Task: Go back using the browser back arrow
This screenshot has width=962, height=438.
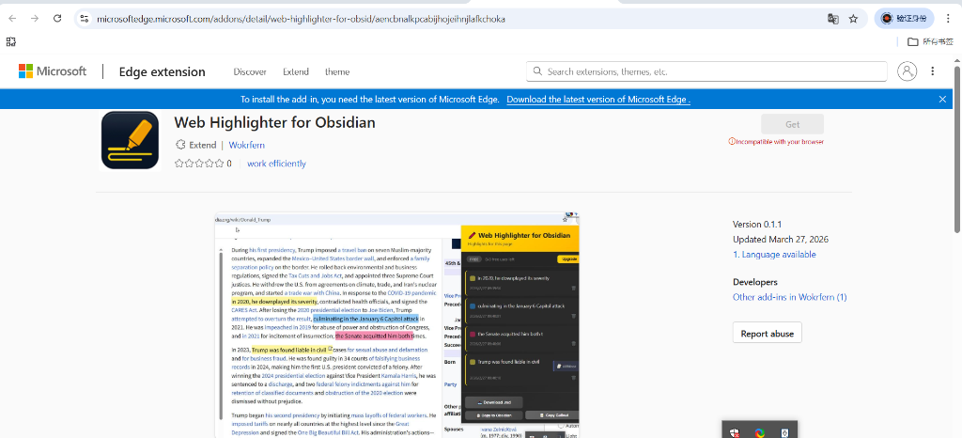Action: 12,19
